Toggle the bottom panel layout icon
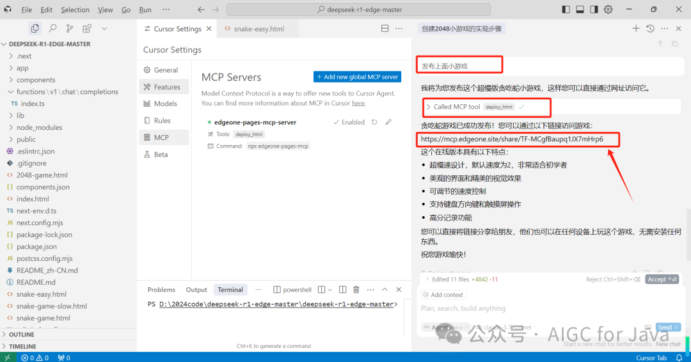Screen dimensions: 691x362 (x=580, y=9)
